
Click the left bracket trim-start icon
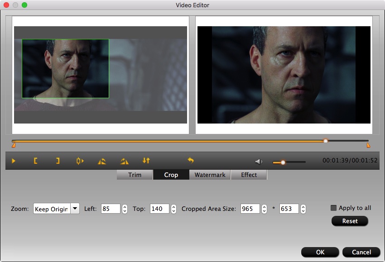pyautogui.click(x=35, y=161)
